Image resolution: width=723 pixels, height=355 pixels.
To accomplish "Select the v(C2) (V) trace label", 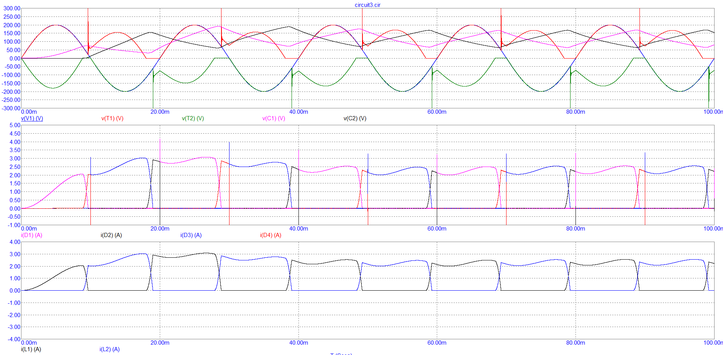I will coord(355,118).
